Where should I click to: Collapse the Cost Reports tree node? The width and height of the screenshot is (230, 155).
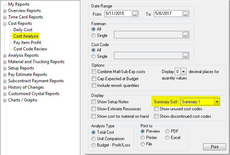coord(5,24)
